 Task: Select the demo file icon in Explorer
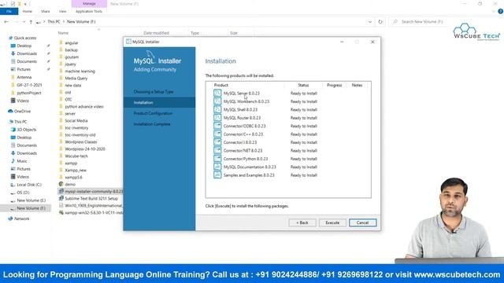(61, 184)
